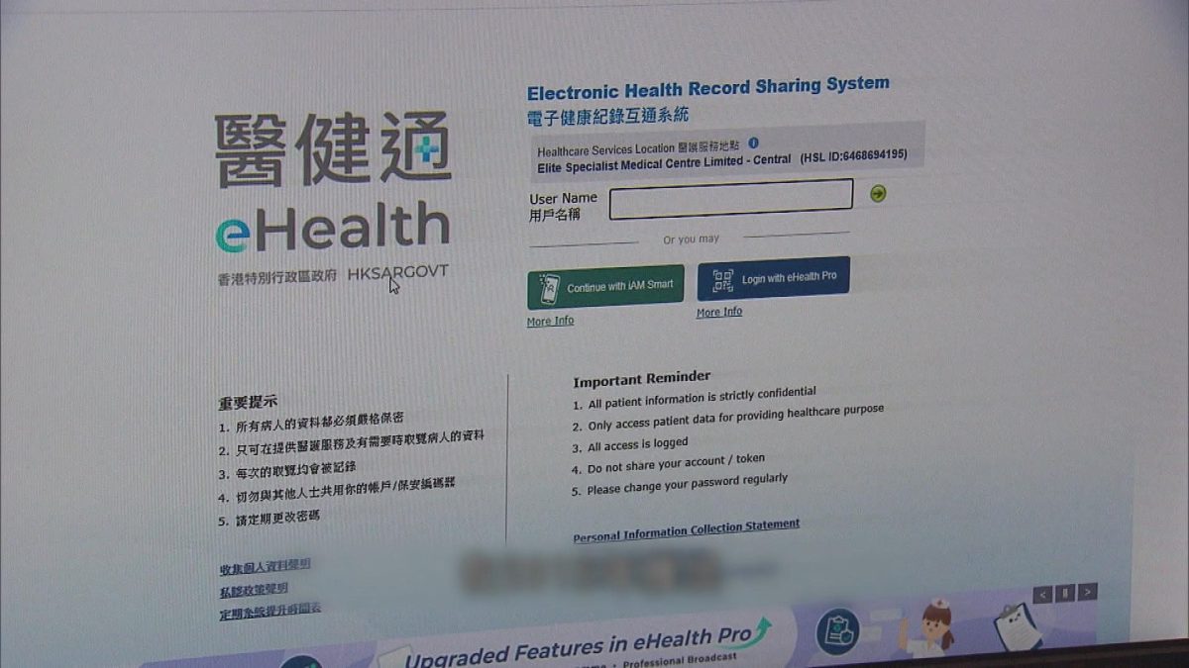
Task: Click reminder 'Please change your password regularly'
Action: click(x=688, y=484)
